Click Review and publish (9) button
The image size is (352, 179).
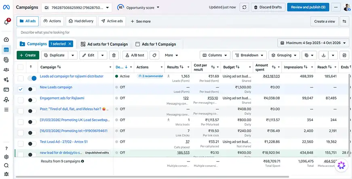[308, 7]
